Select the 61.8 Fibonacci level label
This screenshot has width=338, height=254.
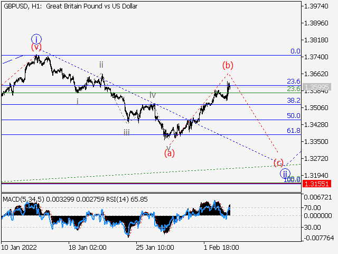(294, 131)
